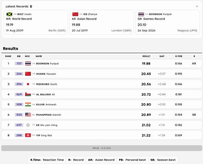This screenshot has height=164, width=203.
Task: Click the SB marker in Muhammad Danish row
Action: tap(194, 115)
